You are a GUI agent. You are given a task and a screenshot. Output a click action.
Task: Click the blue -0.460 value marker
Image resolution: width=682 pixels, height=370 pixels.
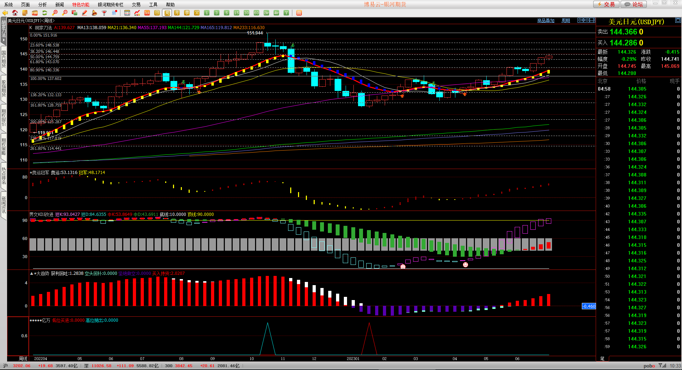(x=589, y=306)
